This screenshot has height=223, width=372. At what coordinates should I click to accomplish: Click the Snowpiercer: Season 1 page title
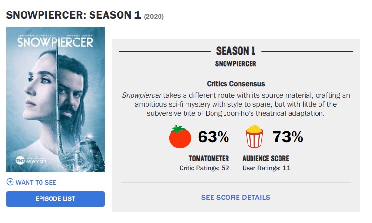click(x=74, y=15)
